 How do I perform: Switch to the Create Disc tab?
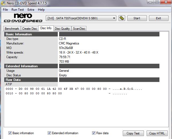click(x=30, y=29)
